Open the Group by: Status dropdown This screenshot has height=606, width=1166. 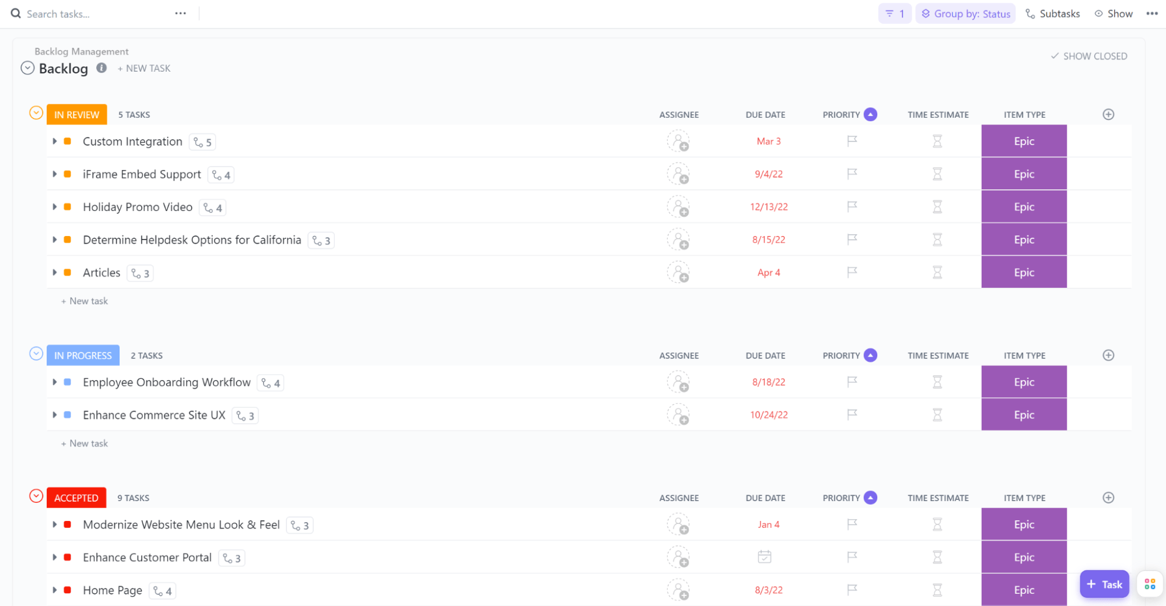click(x=965, y=14)
